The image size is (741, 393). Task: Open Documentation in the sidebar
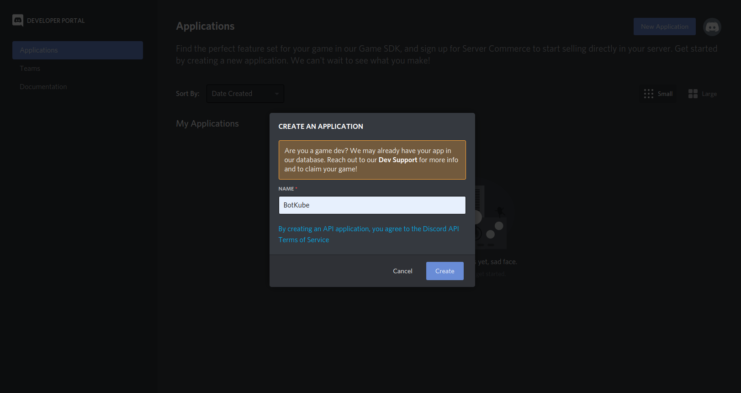point(43,87)
